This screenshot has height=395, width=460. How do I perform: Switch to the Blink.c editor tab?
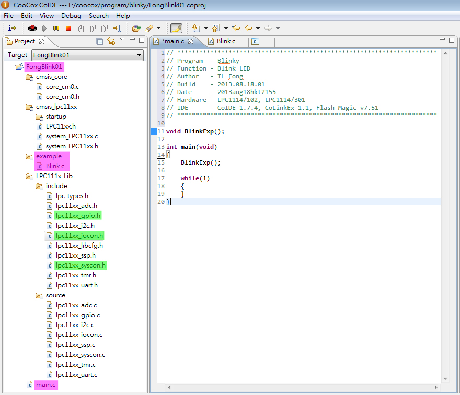[225, 41]
